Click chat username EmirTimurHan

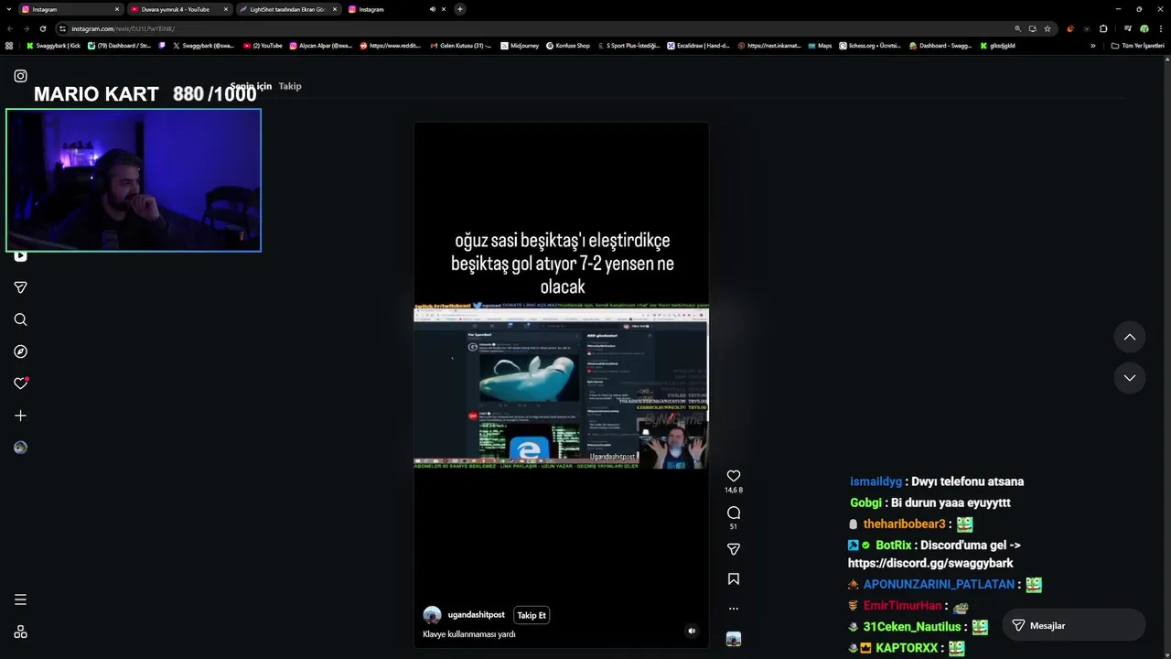tap(902, 606)
